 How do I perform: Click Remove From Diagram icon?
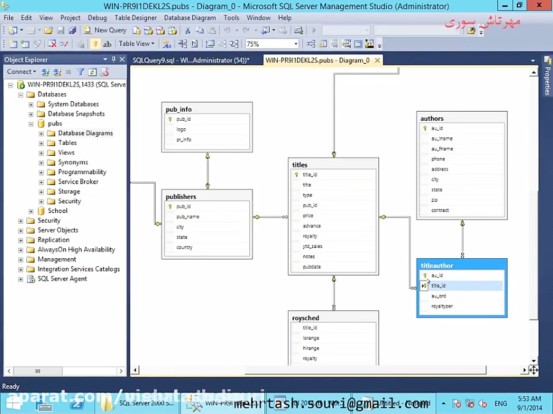[x=64, y=44]
